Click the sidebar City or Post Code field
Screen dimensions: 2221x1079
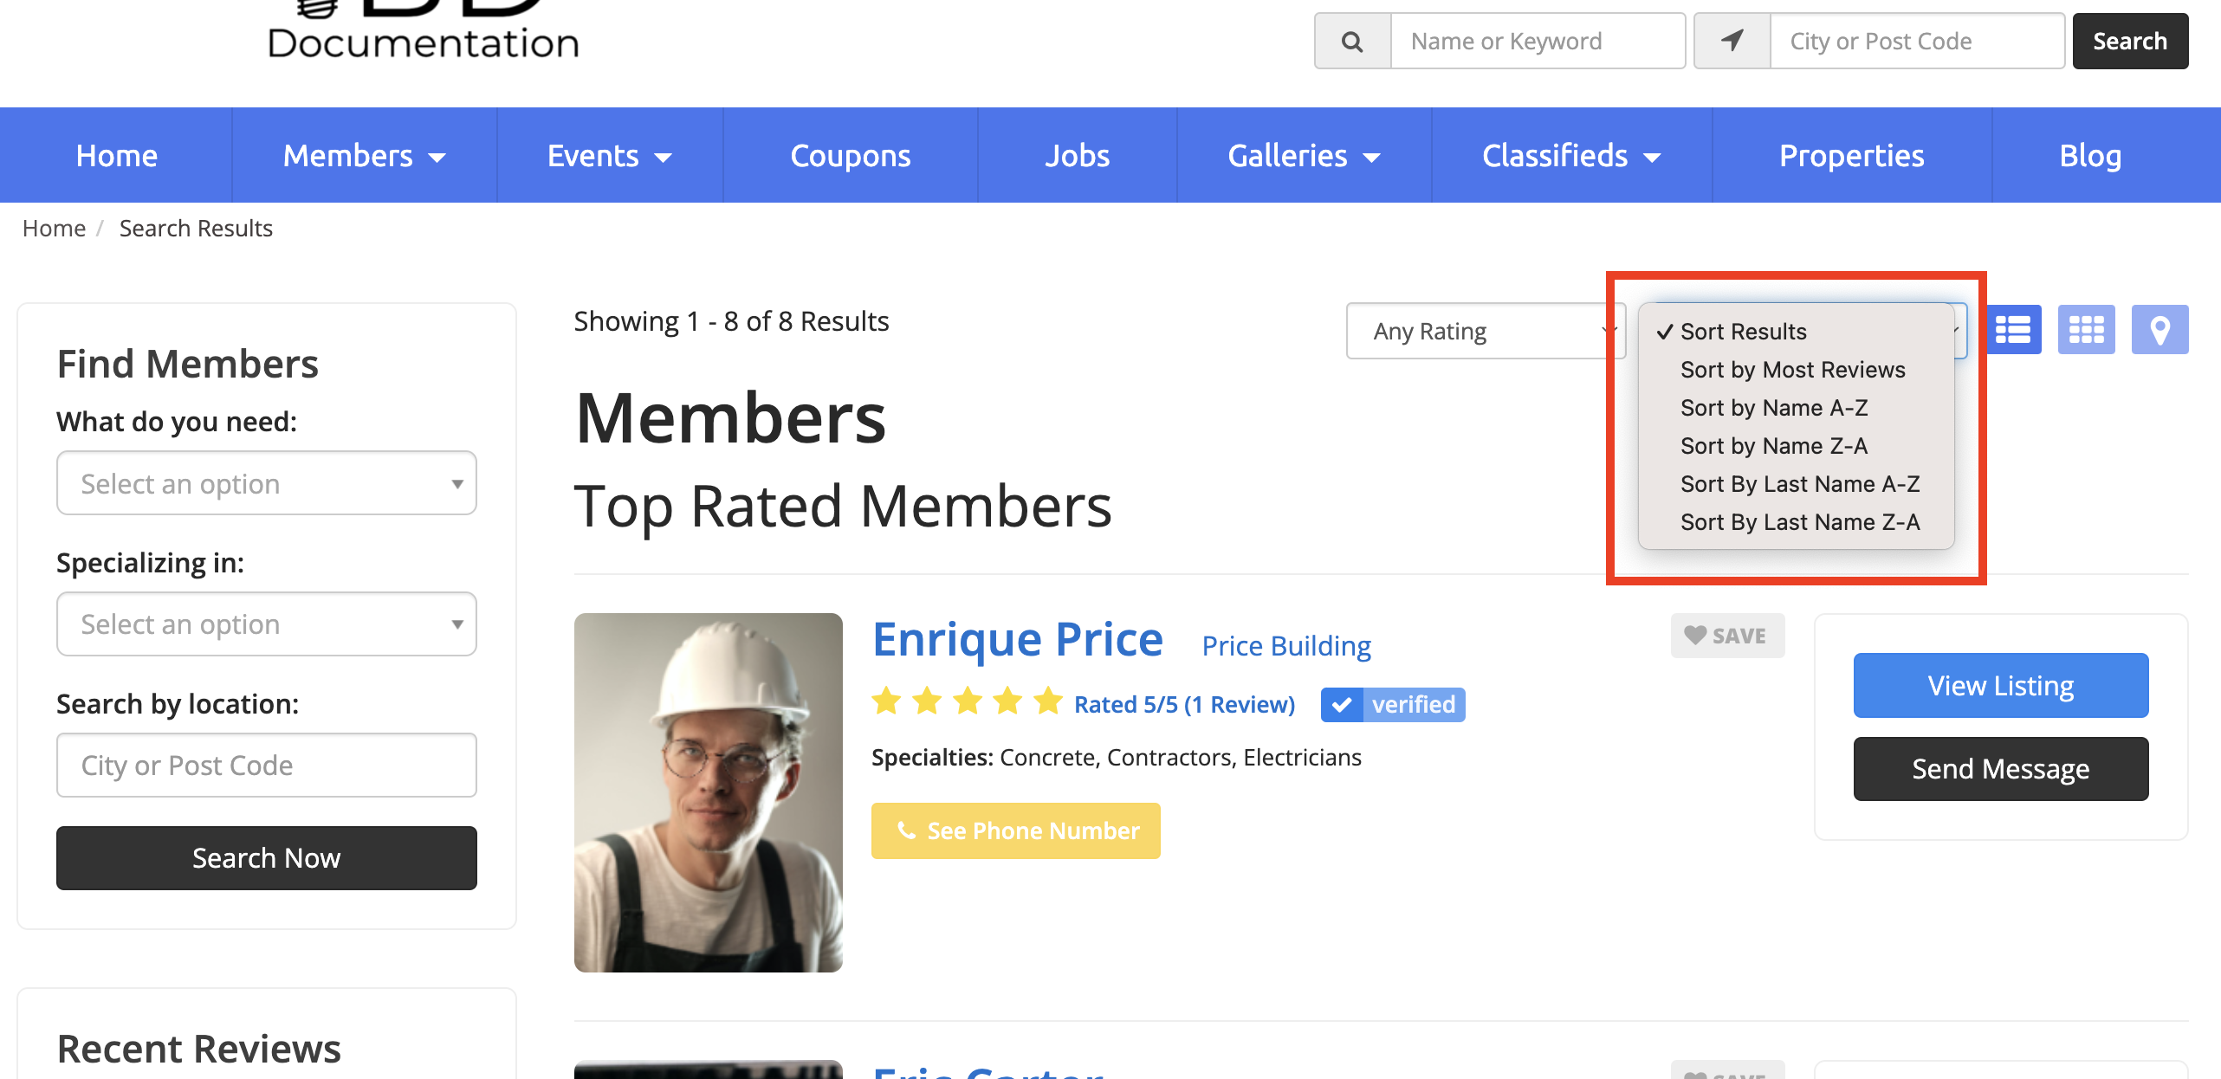tap(266, 766)
